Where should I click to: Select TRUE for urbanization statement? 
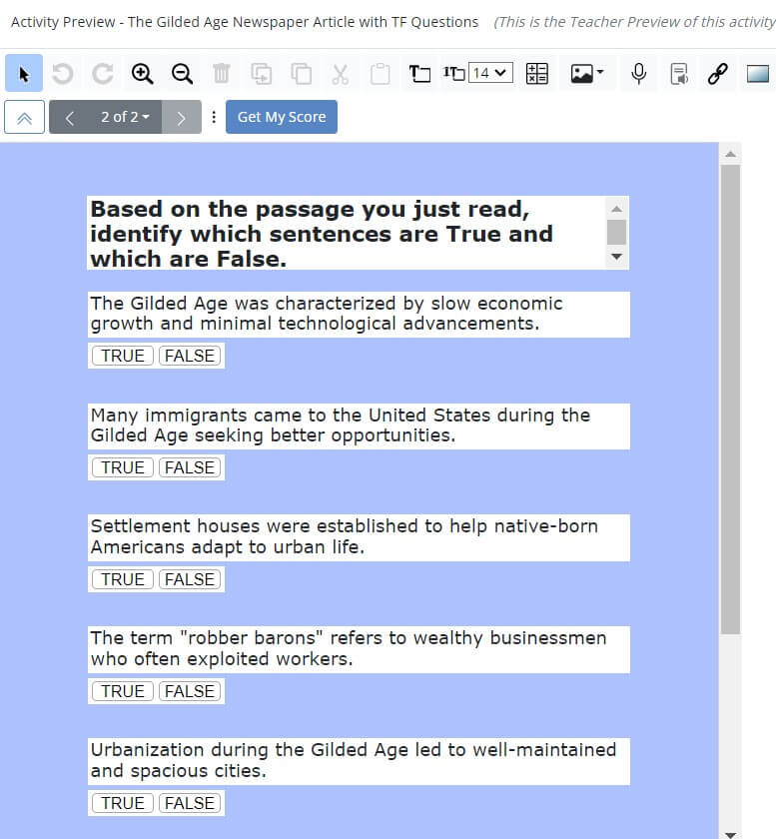click(123, 803)
